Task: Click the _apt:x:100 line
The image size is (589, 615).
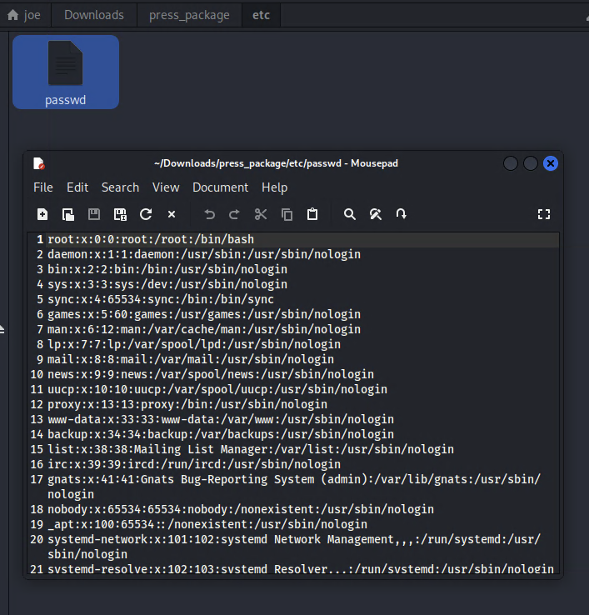Action: 207,524
